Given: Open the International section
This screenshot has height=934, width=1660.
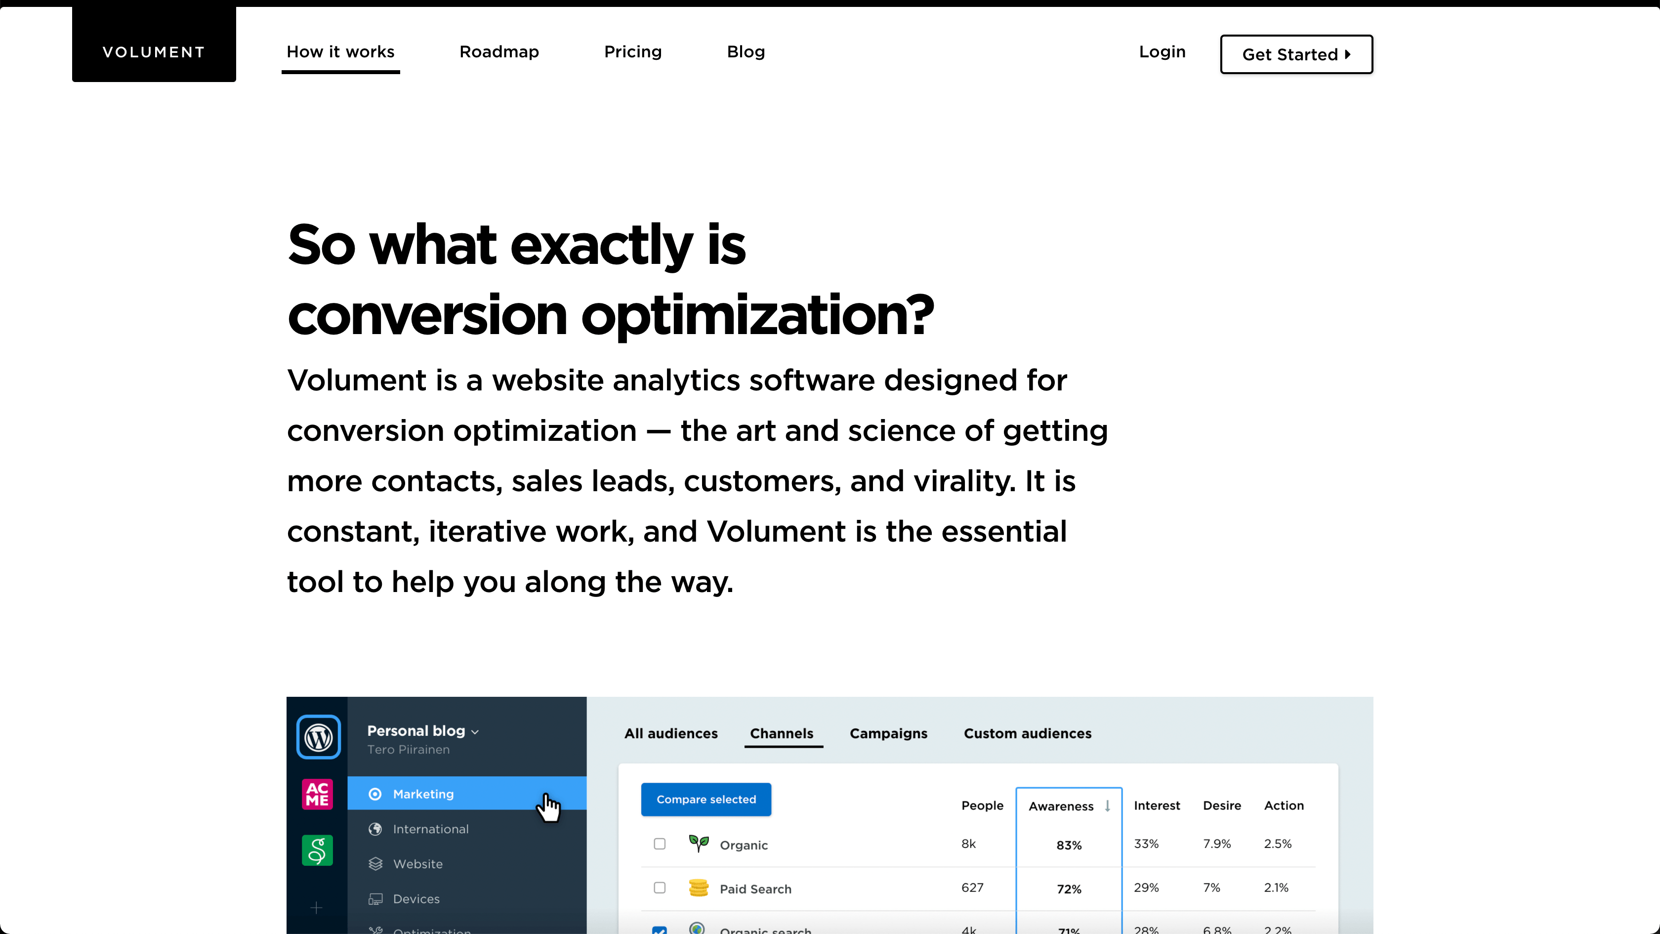Looking at the screenshot, I should pos(466,829).
